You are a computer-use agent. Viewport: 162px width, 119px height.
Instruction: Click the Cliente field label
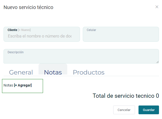12,30
